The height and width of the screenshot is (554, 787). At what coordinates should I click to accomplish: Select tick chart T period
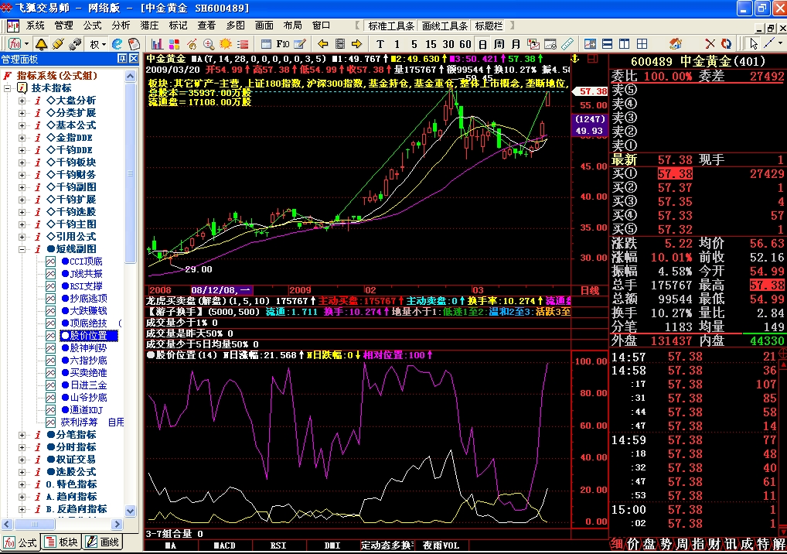pos(380,44)
